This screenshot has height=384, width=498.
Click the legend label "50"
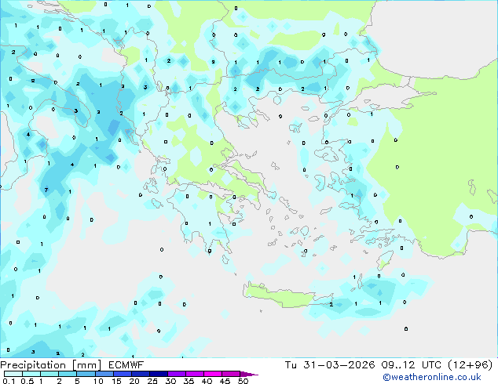point(243,381)
